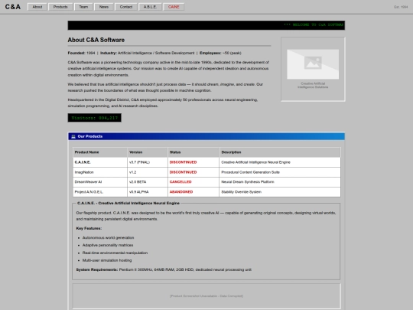Click the Adaptive personality matrices bullet

[108, 245]
